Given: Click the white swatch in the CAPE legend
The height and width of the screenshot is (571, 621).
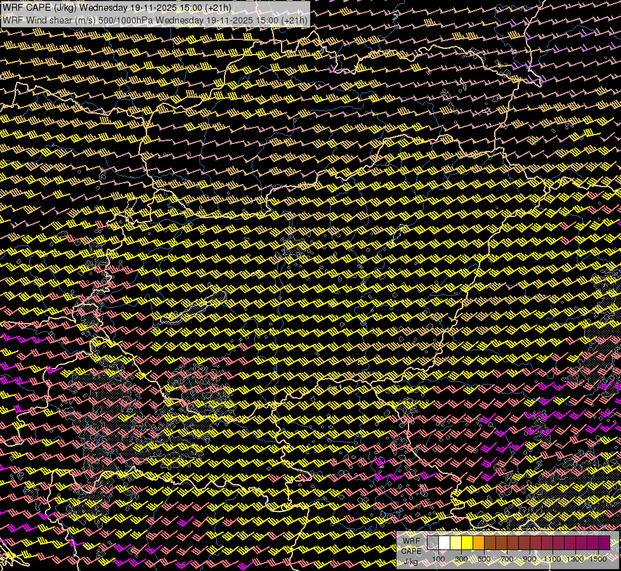Looking at the screenshot, I should (x=445, y=542).
